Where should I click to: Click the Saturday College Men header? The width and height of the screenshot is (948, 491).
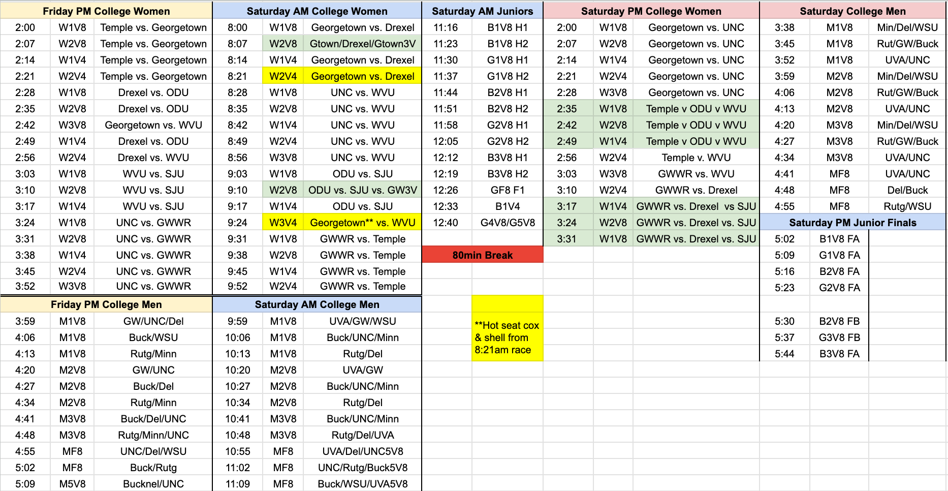pos(852,11)
